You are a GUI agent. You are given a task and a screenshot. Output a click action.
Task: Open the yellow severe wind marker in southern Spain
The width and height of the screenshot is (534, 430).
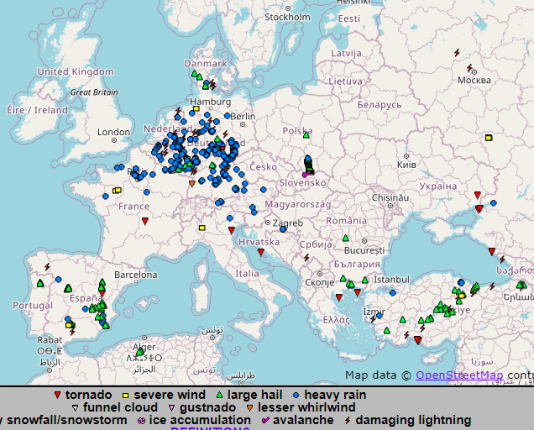69,325
